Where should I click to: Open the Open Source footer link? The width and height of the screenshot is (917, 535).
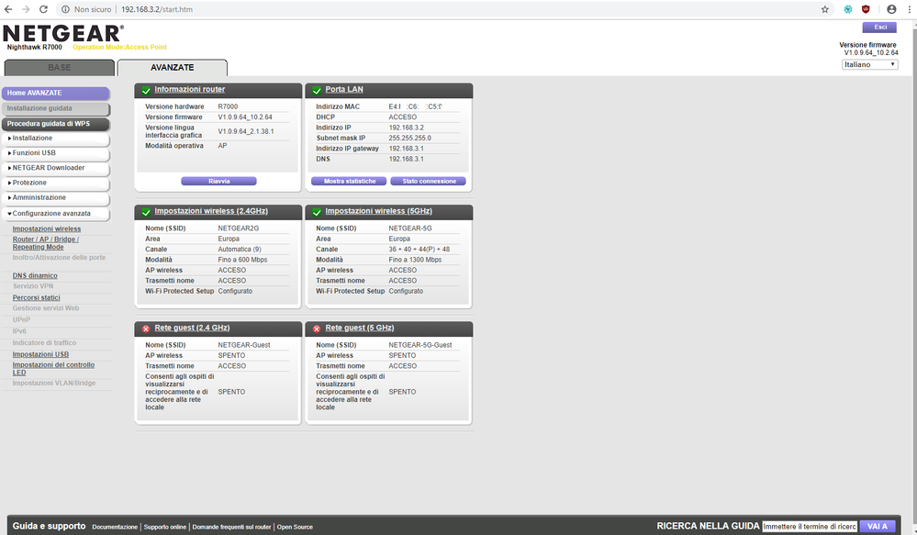tap(295, 527)
